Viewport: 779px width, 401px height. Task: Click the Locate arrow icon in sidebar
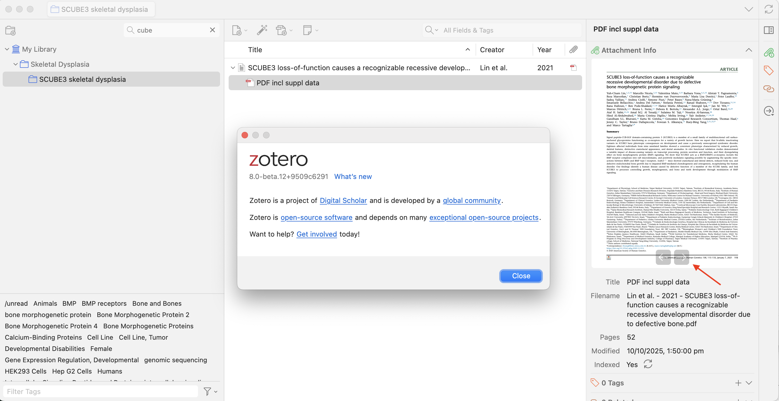click(x=769, y=111)
